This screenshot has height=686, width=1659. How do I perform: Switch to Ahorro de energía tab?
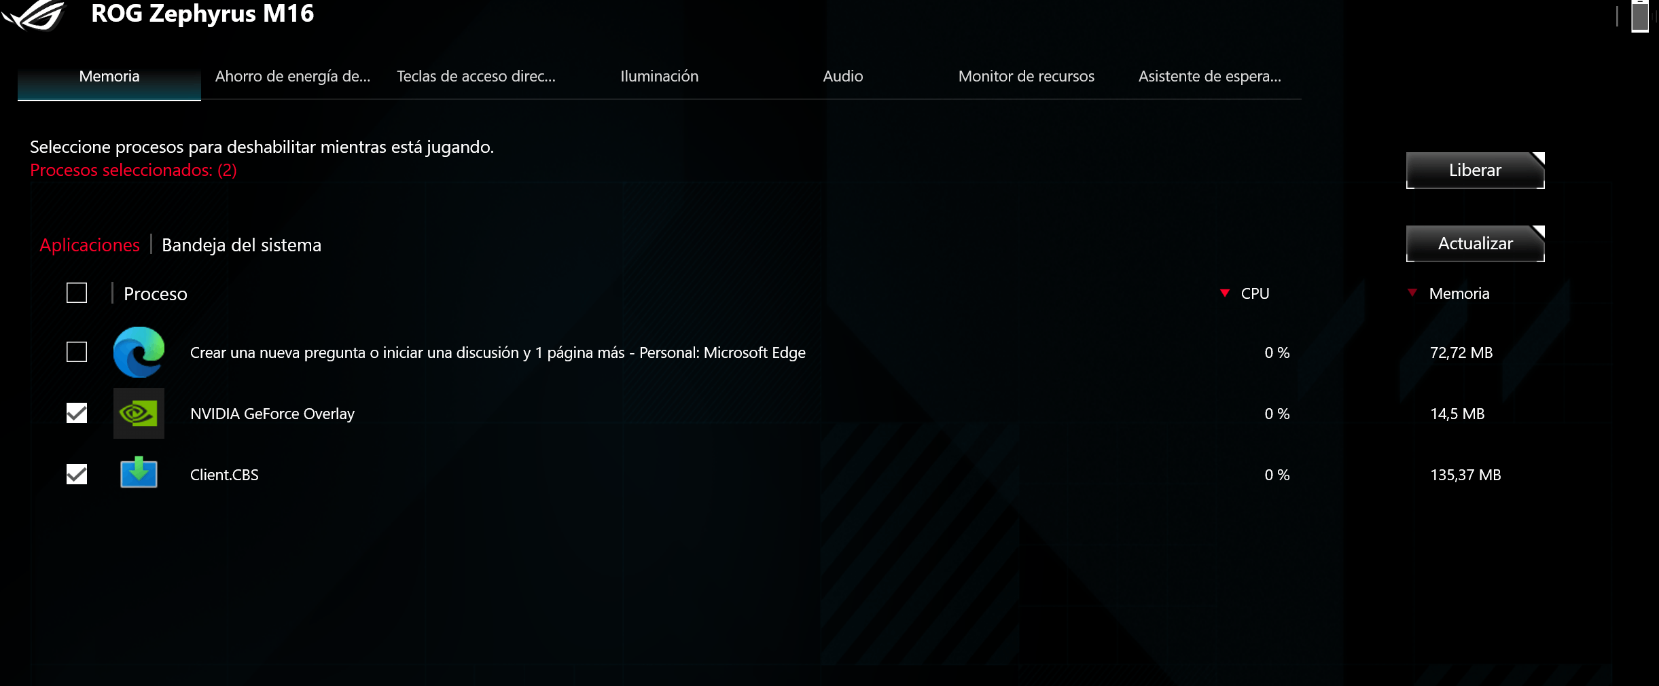coord(293,77)
